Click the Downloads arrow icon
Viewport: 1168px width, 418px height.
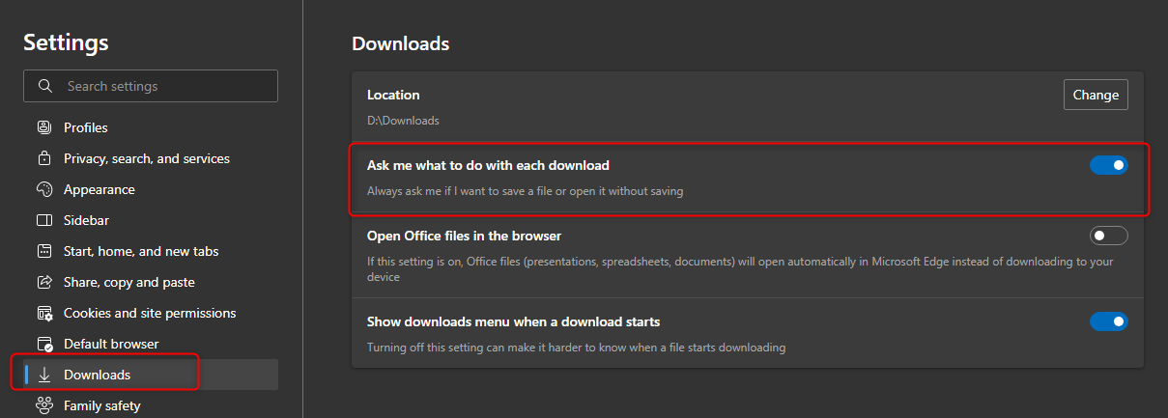[x=44, y=375]
